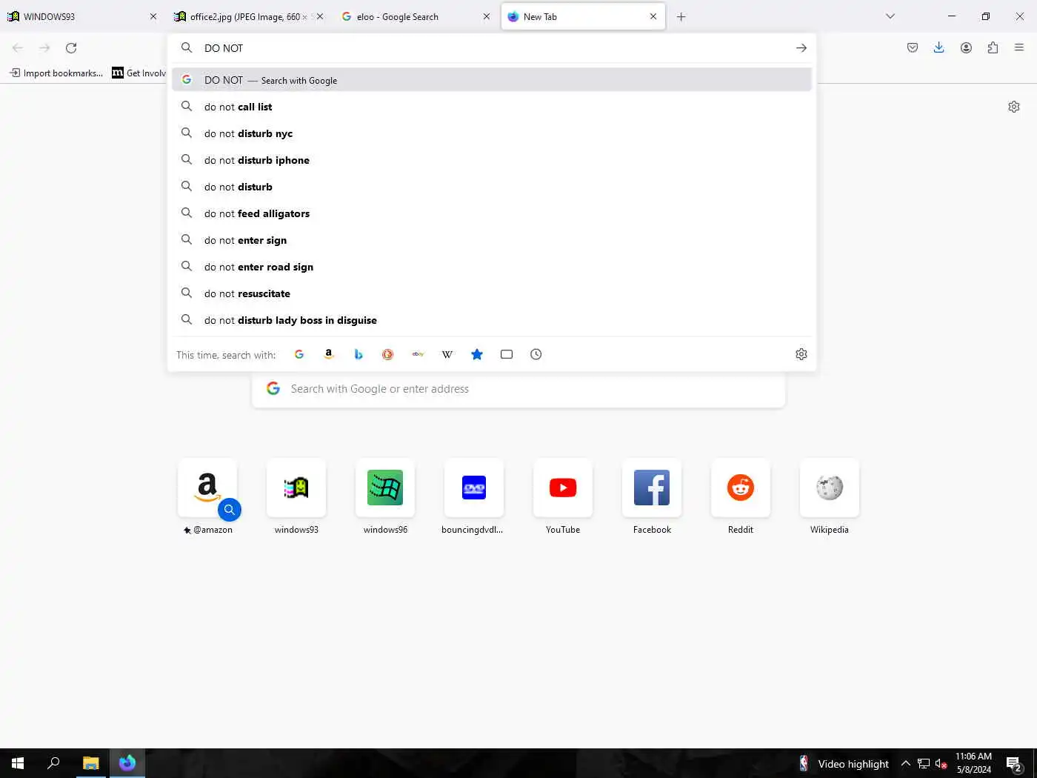Select 'do not resuscitate' suggestion
1037x778 pixels.
492,293
